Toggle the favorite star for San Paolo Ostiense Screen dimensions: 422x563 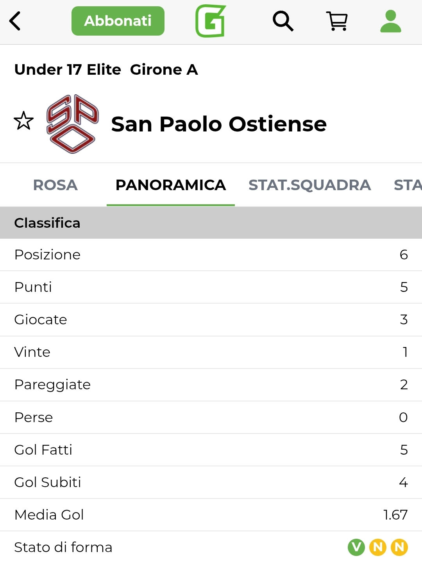(x=23, y=121)
